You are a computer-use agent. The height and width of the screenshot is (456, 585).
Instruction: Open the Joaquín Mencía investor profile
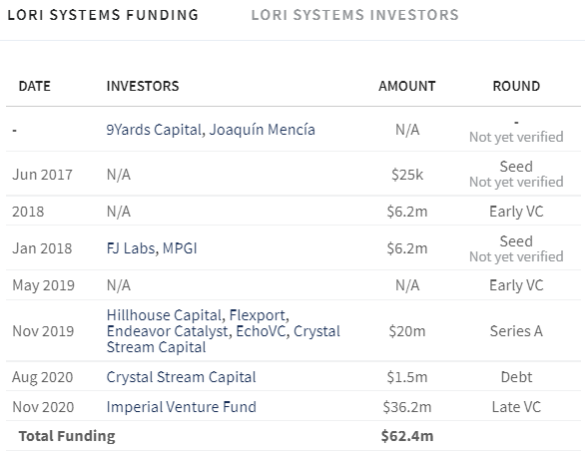coord(262,130)
